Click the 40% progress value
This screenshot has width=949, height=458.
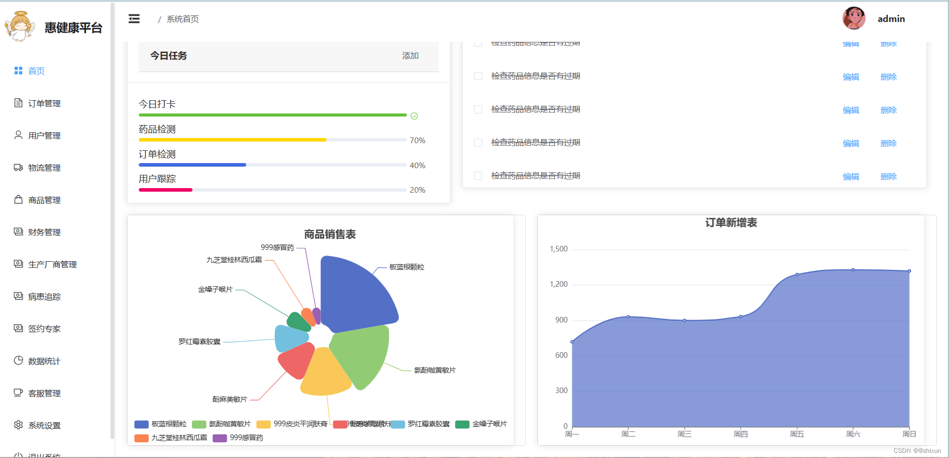click(418, 166)
